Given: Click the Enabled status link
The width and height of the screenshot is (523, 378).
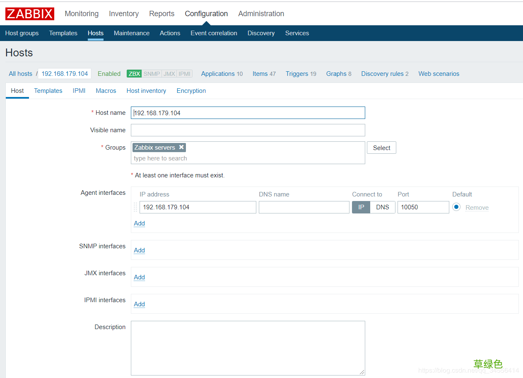Looking at the screenshot, I should pos(109,74).
